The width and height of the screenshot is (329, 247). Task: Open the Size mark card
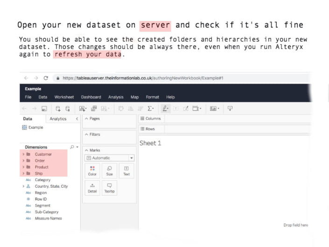coord(109,170)
